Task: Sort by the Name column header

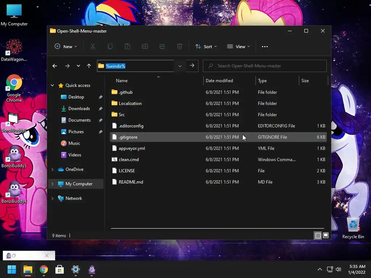Action: 157,81
